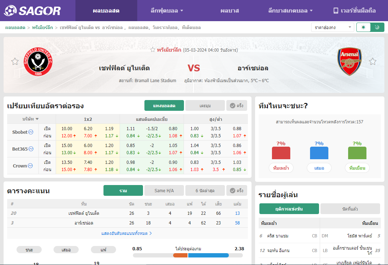Click the Sbobet company name
Image resolution: width=388 pixels, height=265 pixels.
tap(20, 132)
